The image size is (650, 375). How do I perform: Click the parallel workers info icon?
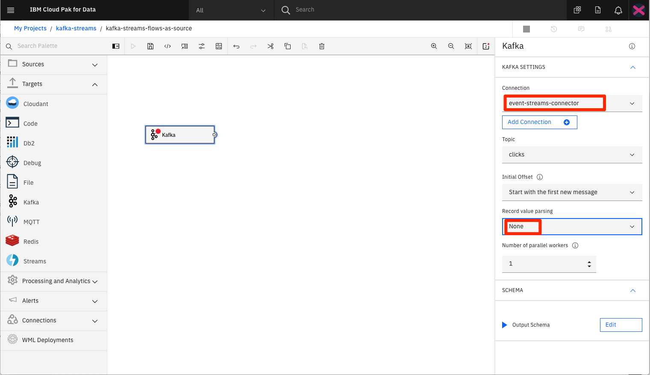[x=575, y=245]
